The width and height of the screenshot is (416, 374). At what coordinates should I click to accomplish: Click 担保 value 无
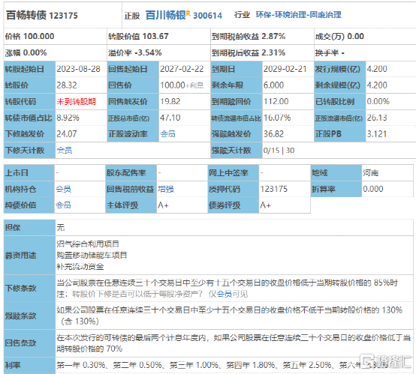coord(61,228)
